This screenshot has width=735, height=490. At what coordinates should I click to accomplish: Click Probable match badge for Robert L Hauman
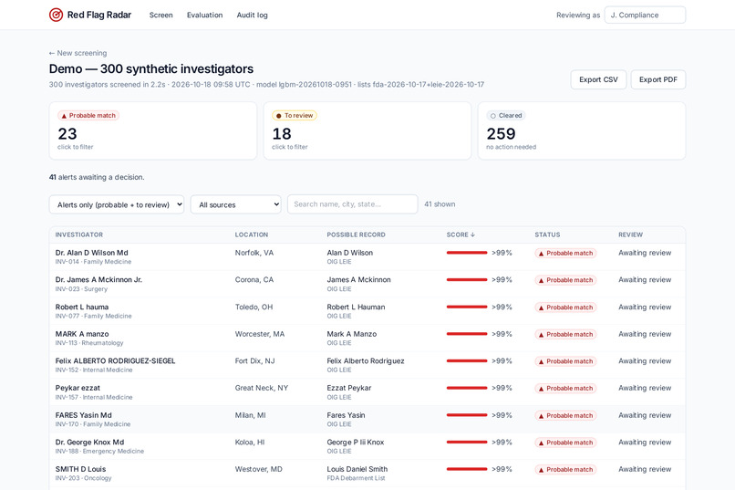[x=565, y=308]
